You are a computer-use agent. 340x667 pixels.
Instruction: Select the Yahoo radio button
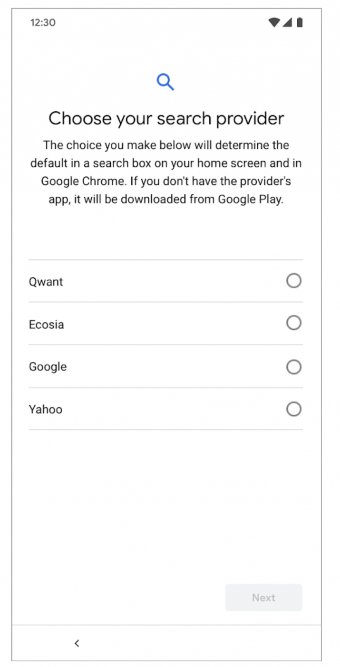(x=294, y=409)
